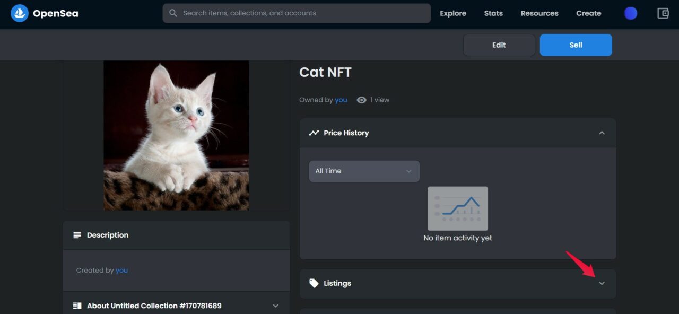This screenshot has width=679, height=314.
Task: Click the Description lines icon
Action: tap(77, 235)
